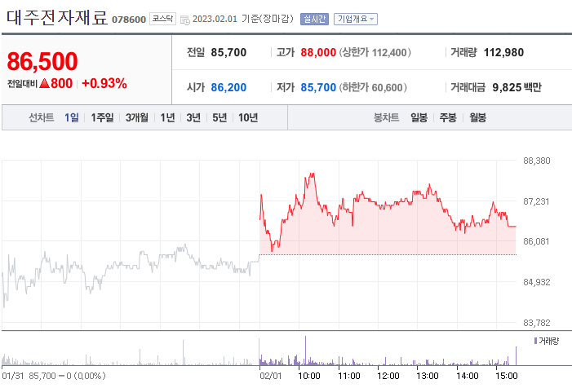Open the 일봉 candlestick chart

click(419, 117)
